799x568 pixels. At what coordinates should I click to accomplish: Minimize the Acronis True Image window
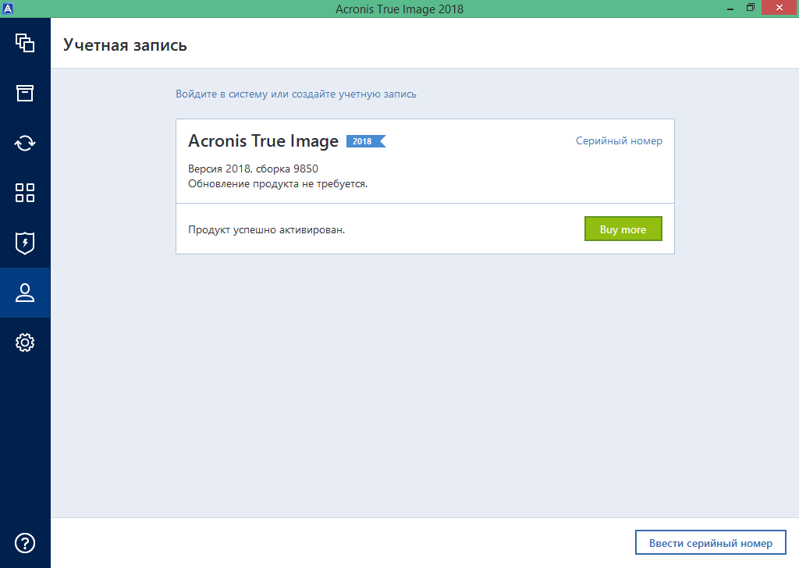tap(730, 8)
